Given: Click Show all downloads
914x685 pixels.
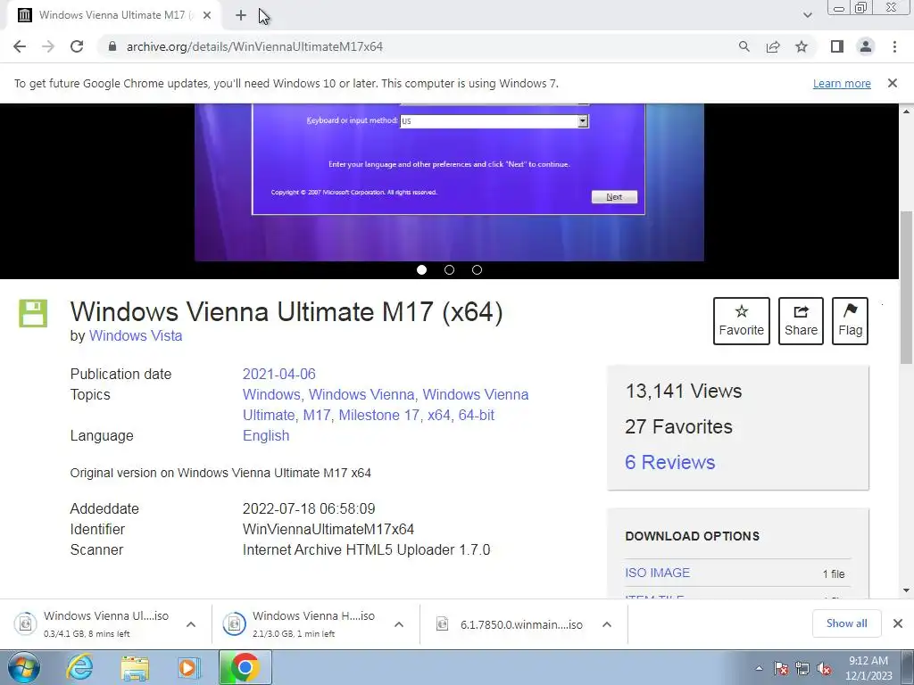Looking at the screenshot, I should coord(846,623).
